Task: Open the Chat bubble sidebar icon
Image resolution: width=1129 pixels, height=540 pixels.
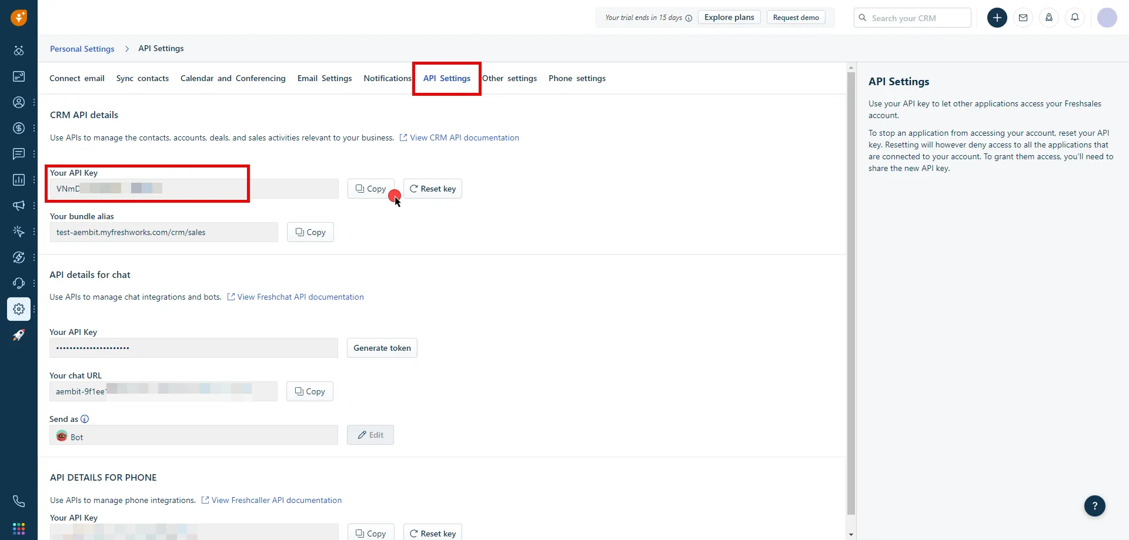Action: (x=18, y=153)
